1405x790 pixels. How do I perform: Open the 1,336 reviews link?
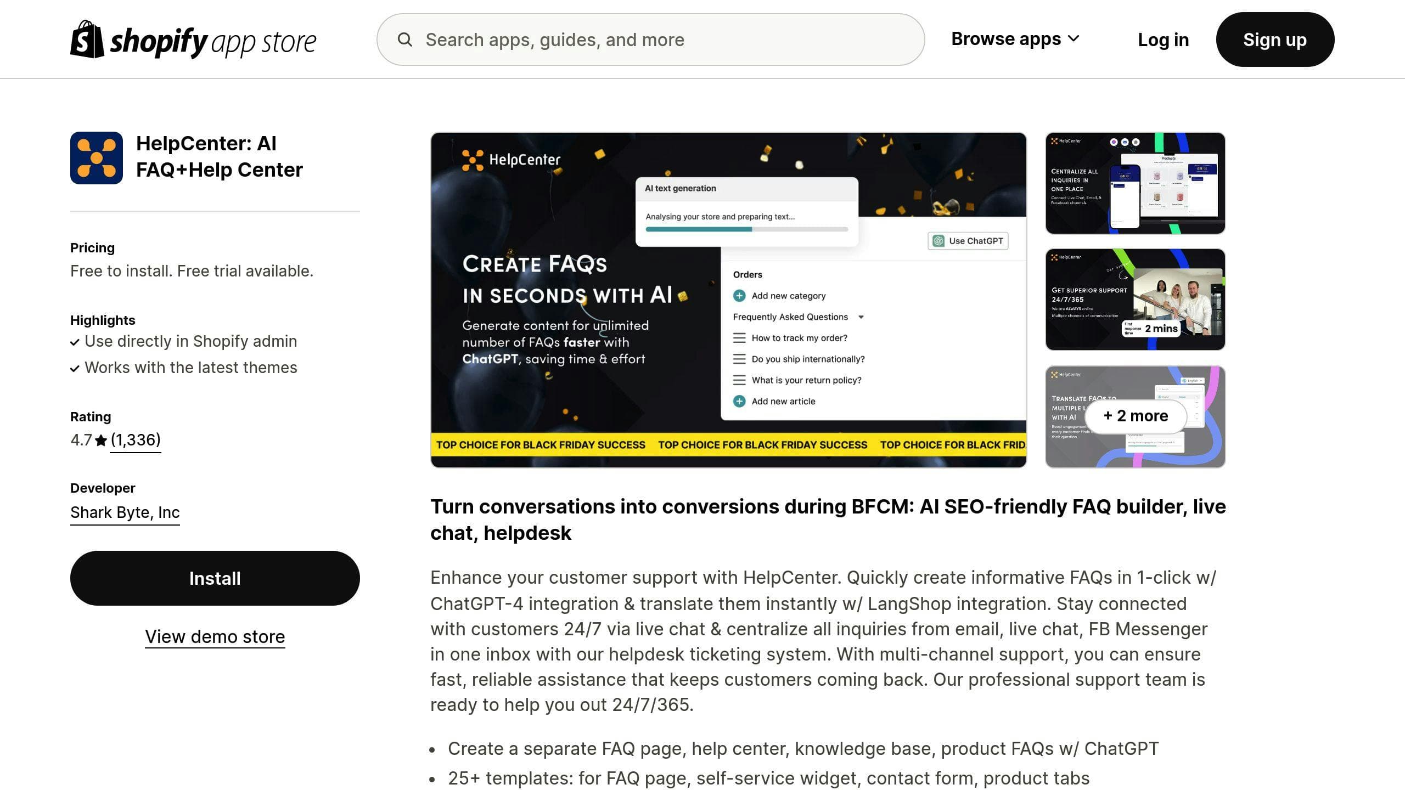(x=136, y=440)
